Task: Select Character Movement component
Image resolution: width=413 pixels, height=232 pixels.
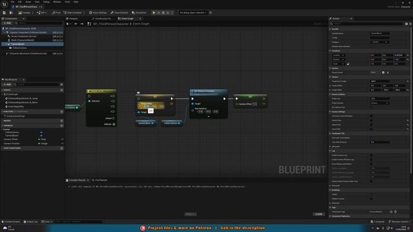Action: [x=28, y=53]
